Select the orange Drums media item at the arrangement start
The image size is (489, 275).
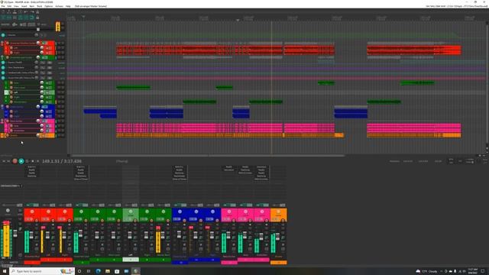coord(199,135)
